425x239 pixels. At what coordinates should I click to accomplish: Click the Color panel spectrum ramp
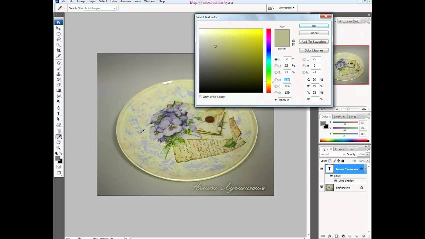pos(344,141)
